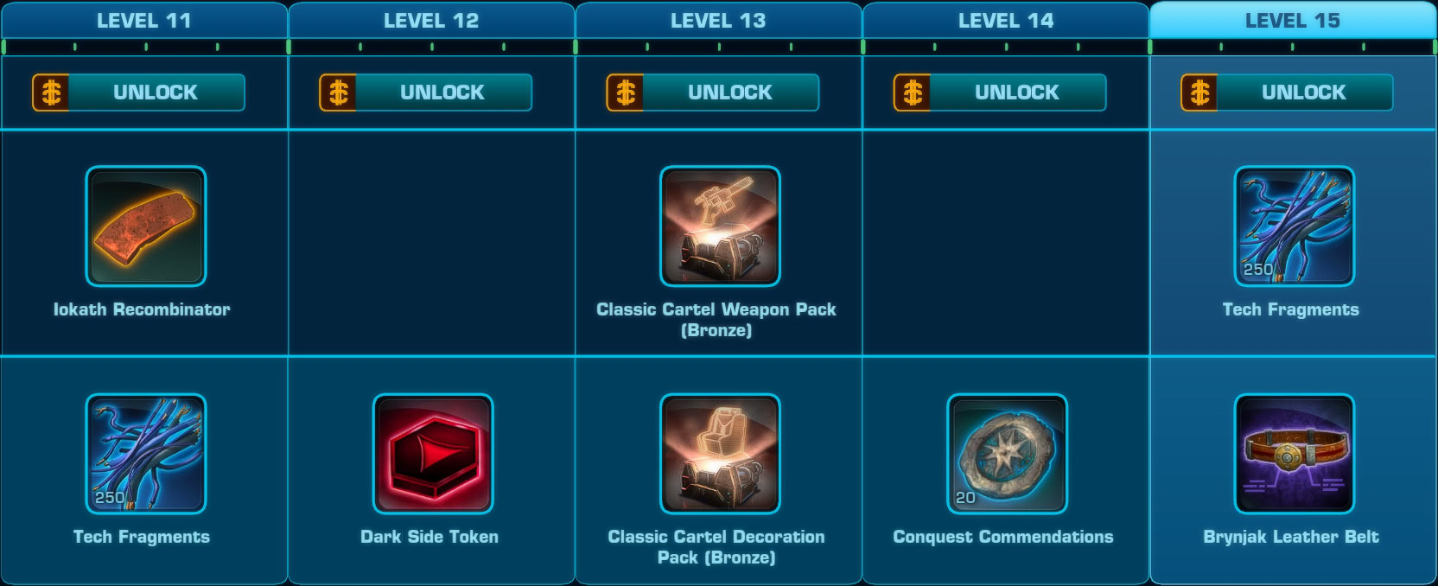
Task: Unlock Level 12 rewards
Action: tap(425, 92)
